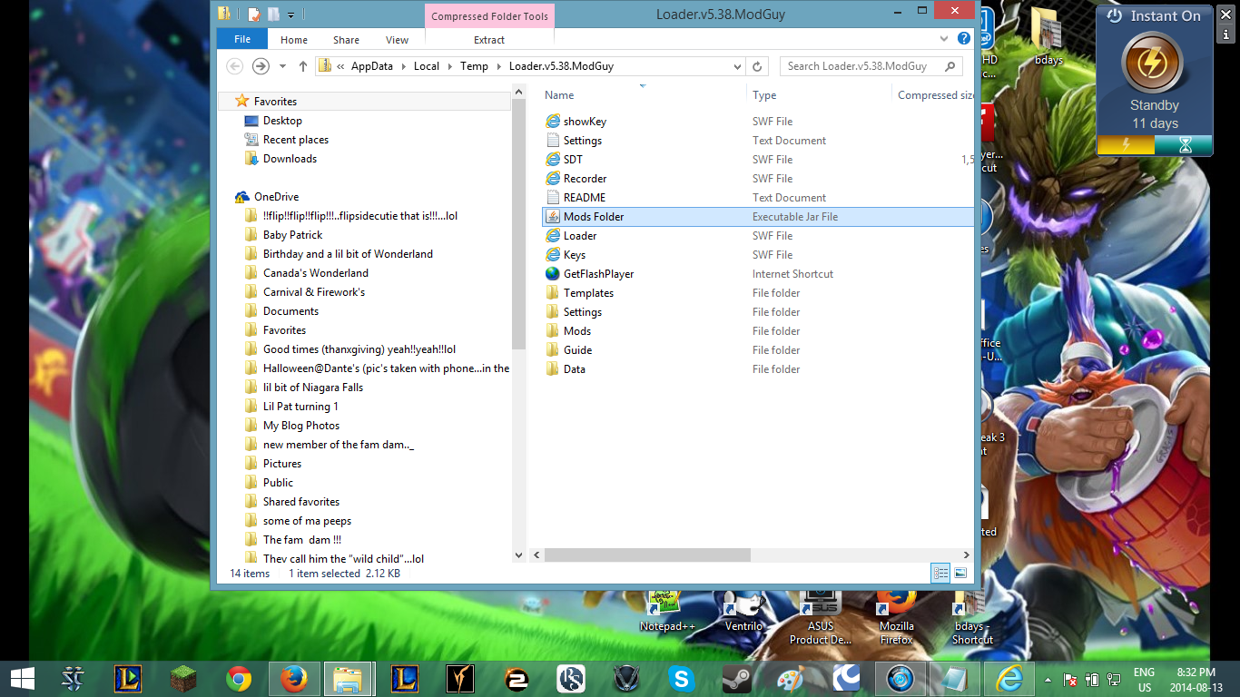This screenshot has width=1240, height=697.
Task: Select Downloads in the Favorites list
Action: click(290, 159)
